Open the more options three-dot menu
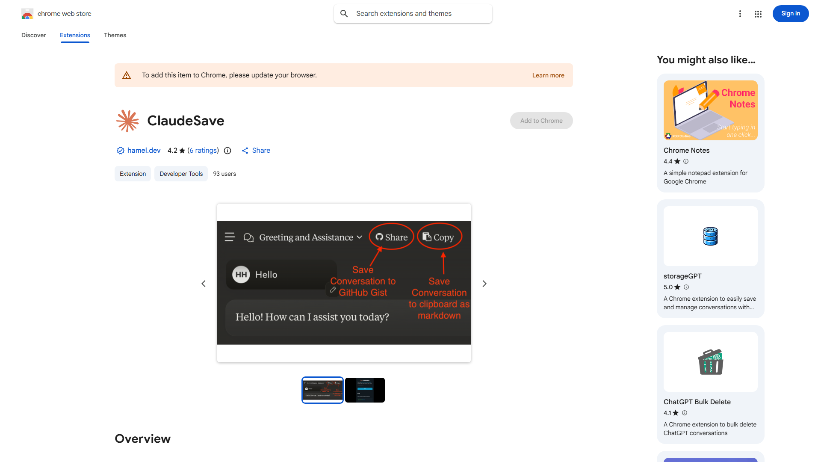This screenshot has height=462, width=821. tap(740, 14)
